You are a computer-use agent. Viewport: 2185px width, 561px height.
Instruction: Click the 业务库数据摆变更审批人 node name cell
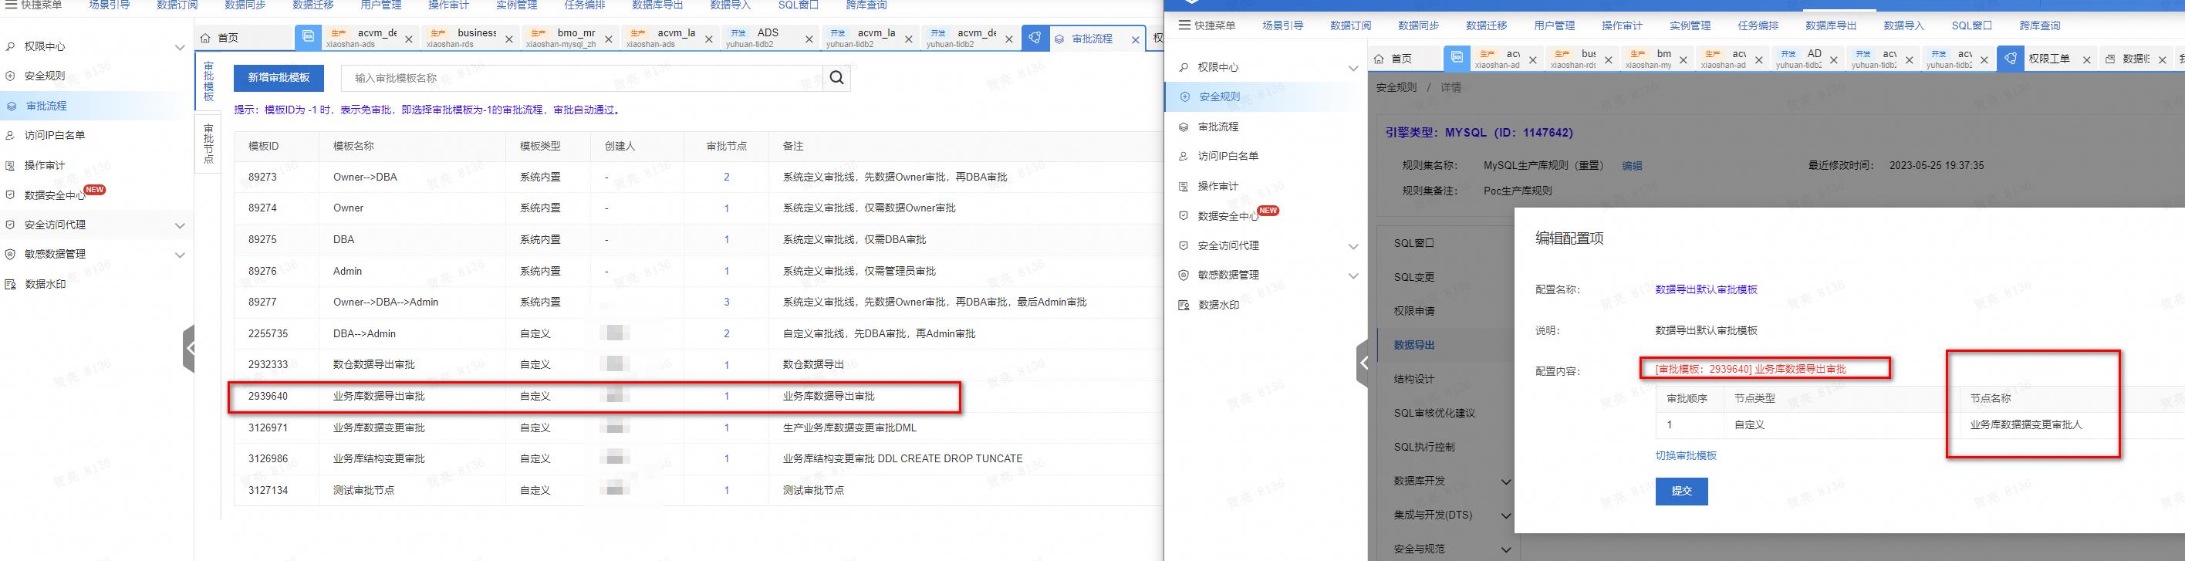coord(2025,424)
